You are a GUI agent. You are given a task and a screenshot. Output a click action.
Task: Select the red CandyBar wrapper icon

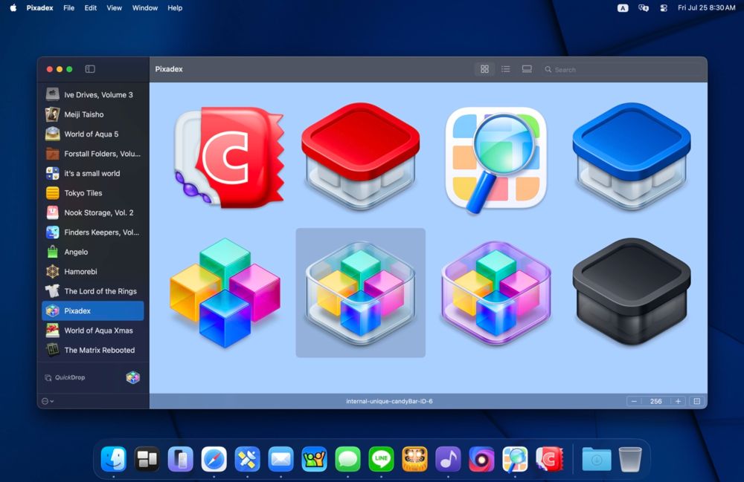coord(229,157)
